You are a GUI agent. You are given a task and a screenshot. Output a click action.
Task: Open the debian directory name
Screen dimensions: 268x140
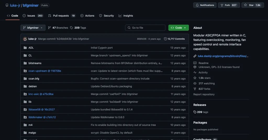point(33,86)
